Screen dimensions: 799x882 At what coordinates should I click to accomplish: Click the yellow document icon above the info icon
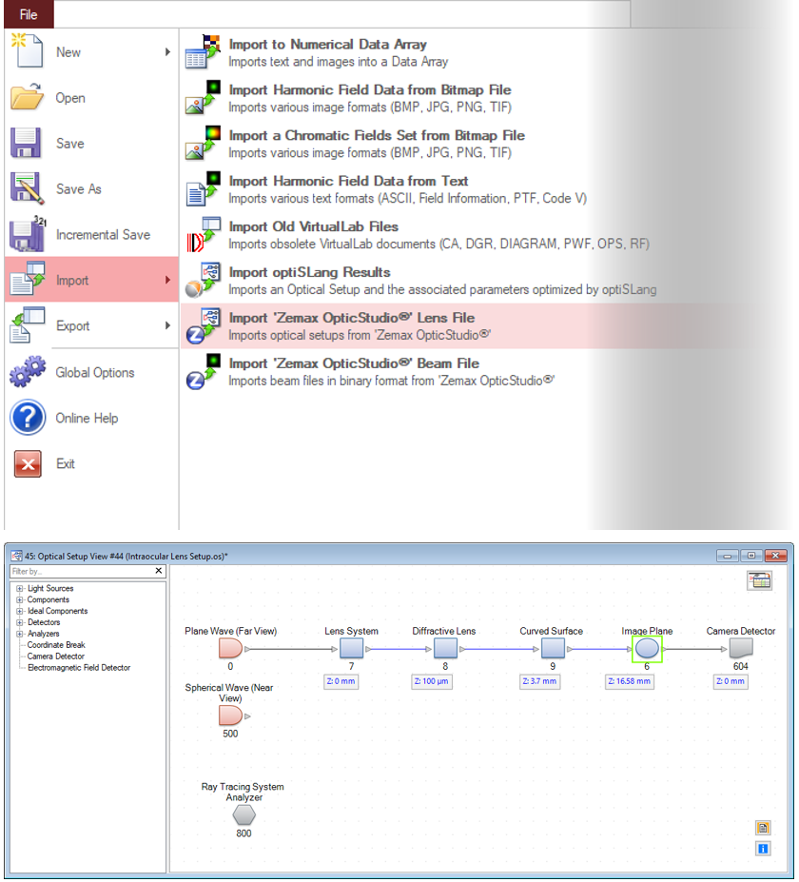click(x=763, y=828)
